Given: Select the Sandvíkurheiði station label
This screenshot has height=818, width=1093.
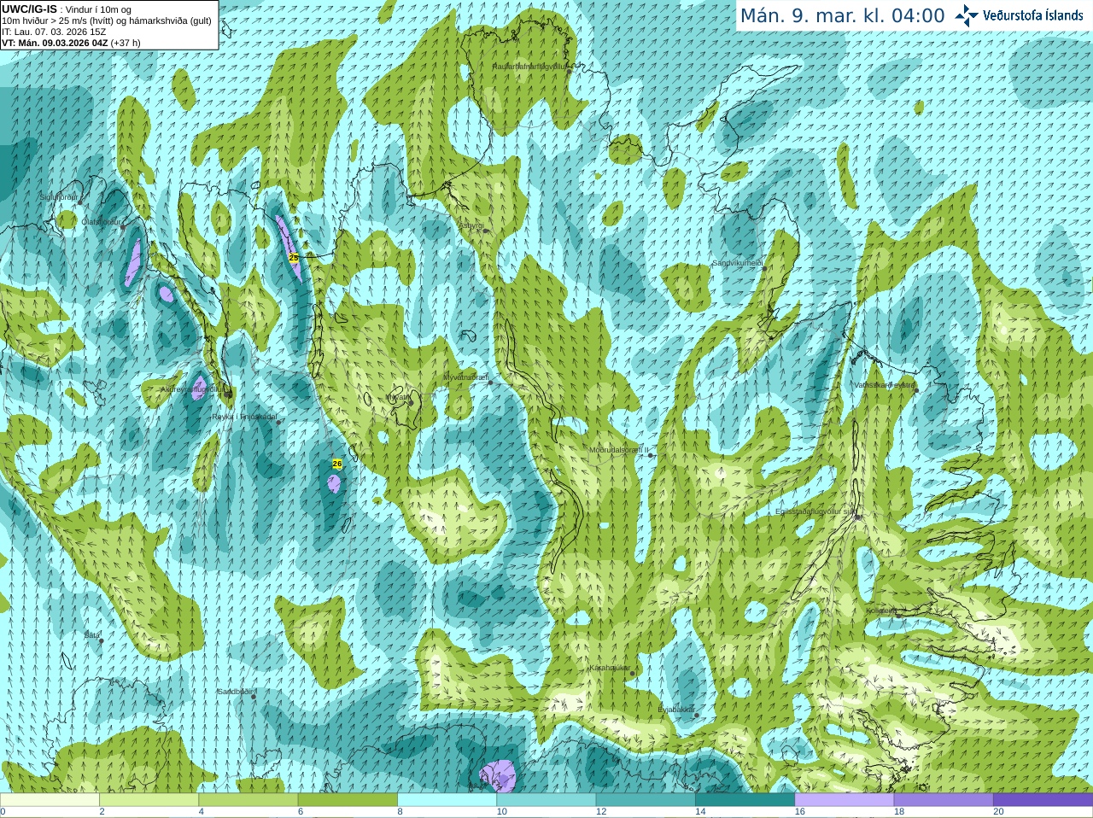Looking at the screenshot, I should click(737, 264).
